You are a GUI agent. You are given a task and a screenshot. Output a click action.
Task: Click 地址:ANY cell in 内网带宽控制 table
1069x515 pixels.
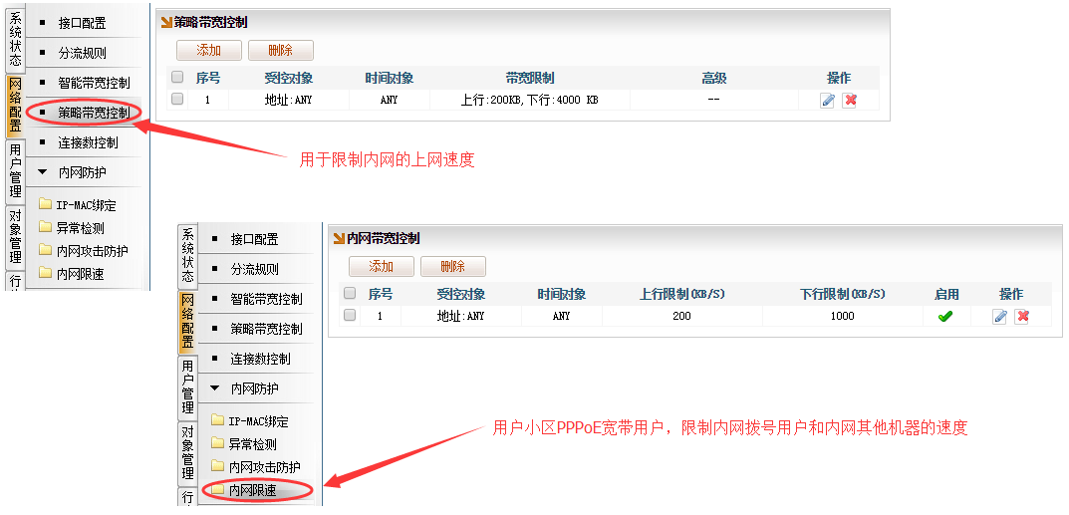click(461, 316)
